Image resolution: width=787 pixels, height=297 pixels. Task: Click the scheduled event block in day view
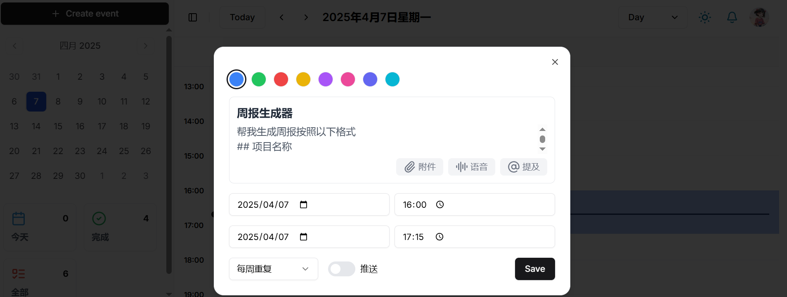tap(674, 212)
